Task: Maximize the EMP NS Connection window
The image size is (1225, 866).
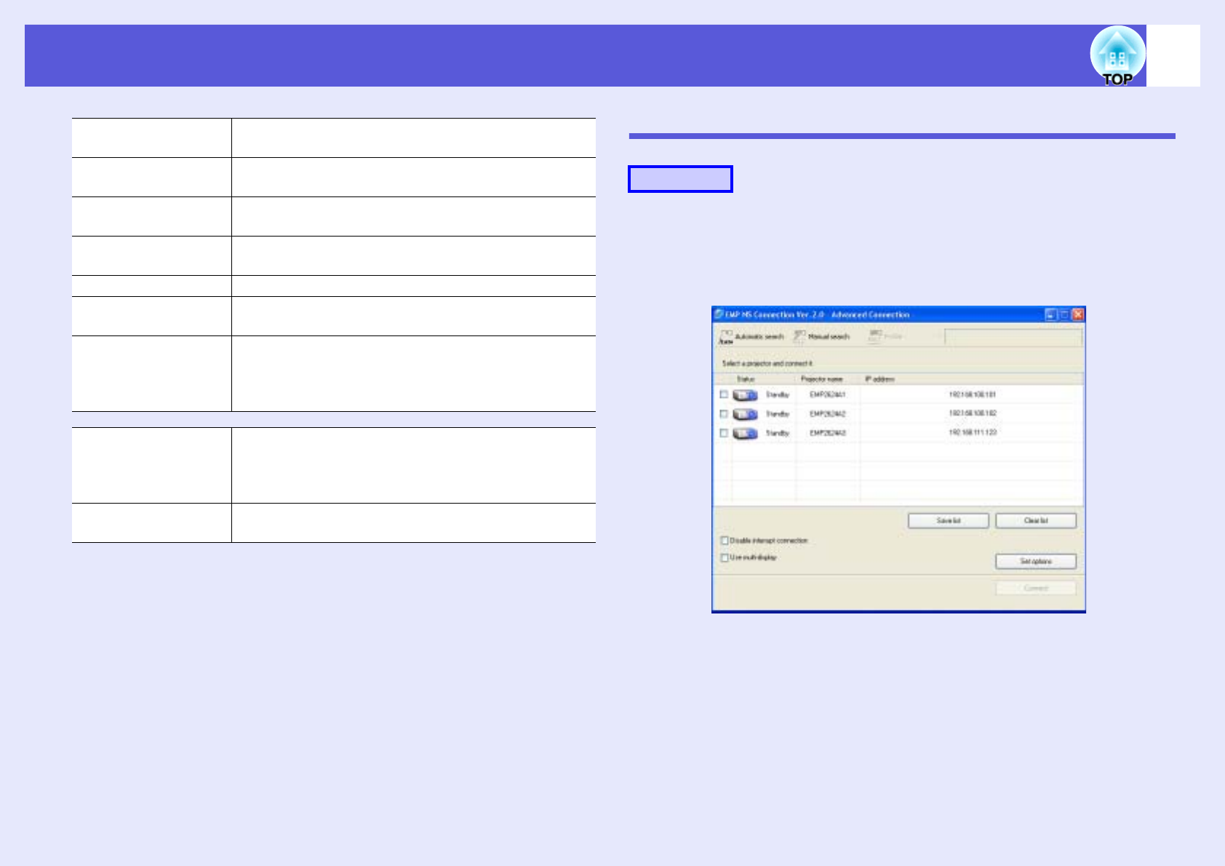Action: 1064,314
